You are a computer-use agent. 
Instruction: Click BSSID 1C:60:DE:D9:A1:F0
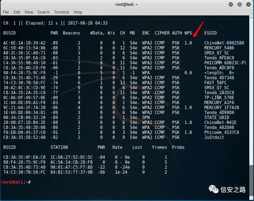tap(24, 102)
